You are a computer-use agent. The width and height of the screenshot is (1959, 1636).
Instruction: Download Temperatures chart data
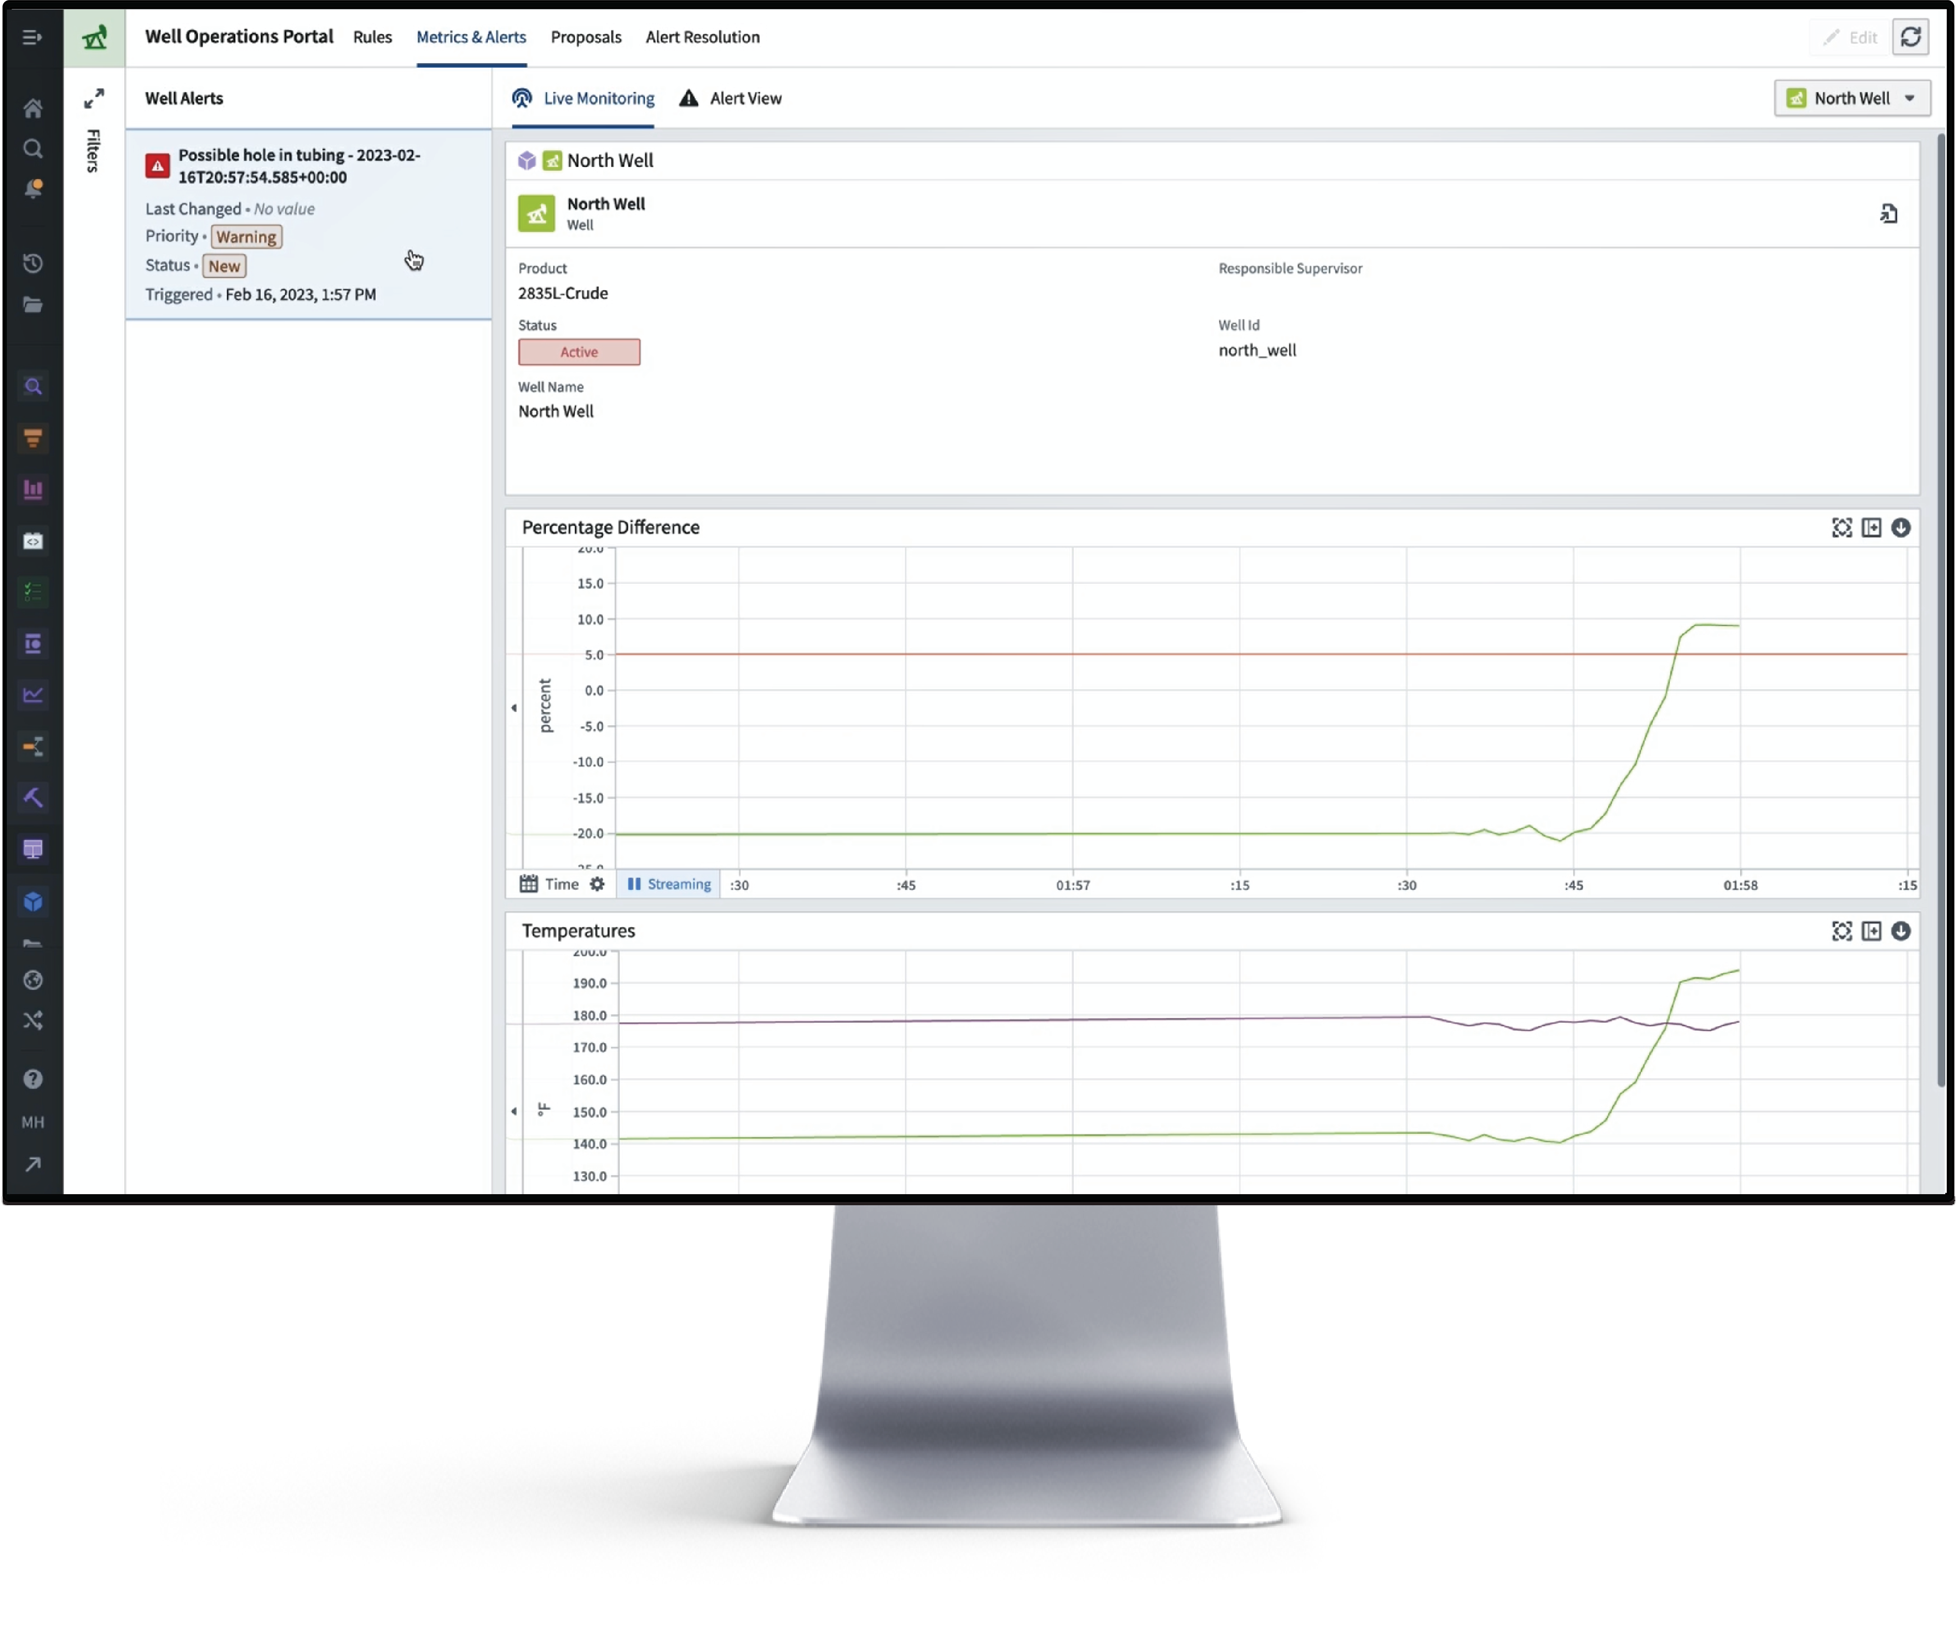coord(1900,932)
